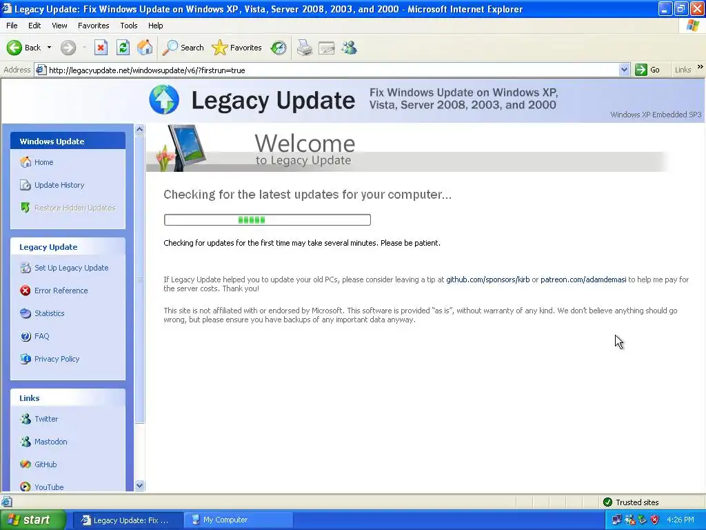The image size is (706, 530).
Task: Click the Windows flag logo in menu bar
Action: coord(693,26)
